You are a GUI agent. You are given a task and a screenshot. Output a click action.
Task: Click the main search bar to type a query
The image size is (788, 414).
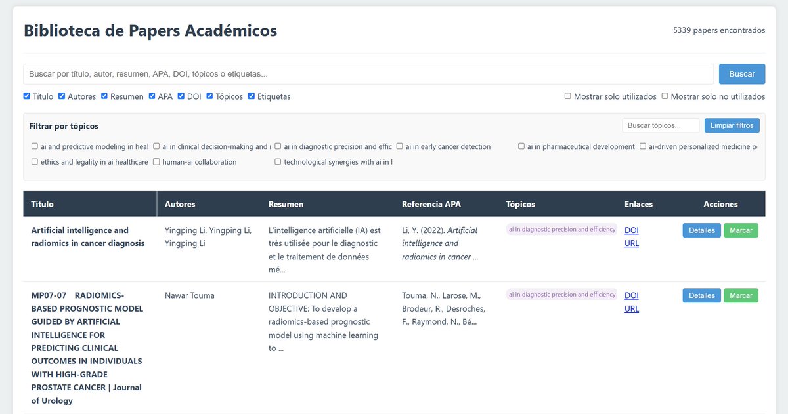pyautogui.click(x=368, y=73)
